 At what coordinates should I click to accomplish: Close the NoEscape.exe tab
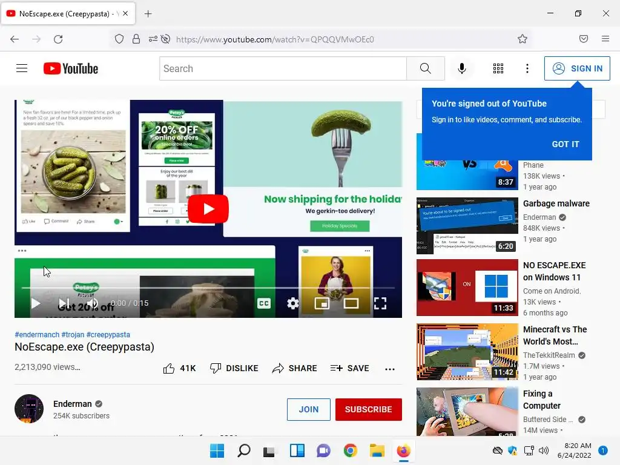(x=125, y=13)
